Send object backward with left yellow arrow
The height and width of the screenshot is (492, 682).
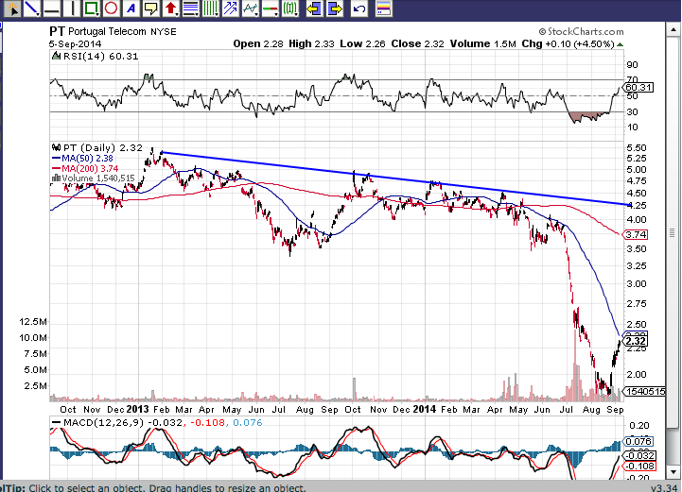314,8
